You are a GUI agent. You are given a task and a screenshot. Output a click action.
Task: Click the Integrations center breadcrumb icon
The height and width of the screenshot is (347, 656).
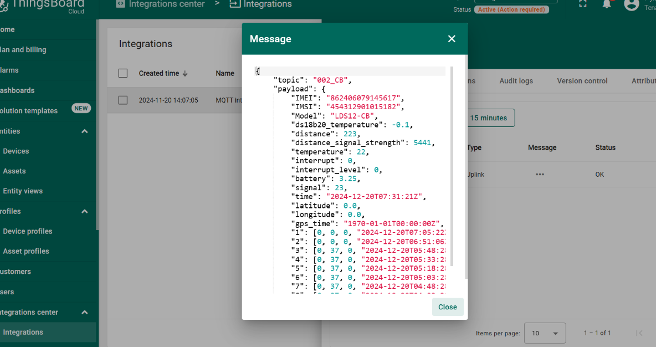120,4
